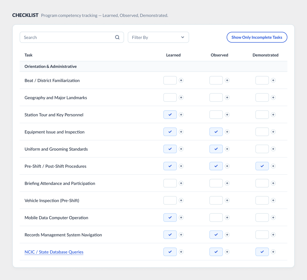
Task: Check Demonstrated for Records Management System Navigation
Action: (262, 235)
